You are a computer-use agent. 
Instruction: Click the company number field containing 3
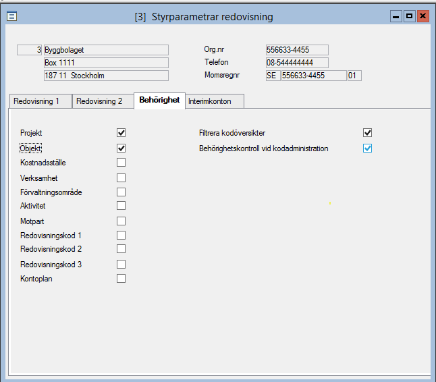pyautogui.click(x=29, y=50)
